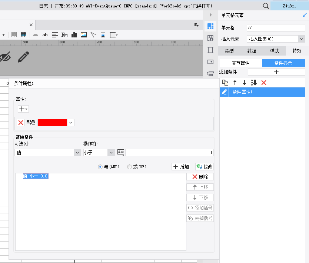
Task: Insert slope line icon
Action: point(93,35)
